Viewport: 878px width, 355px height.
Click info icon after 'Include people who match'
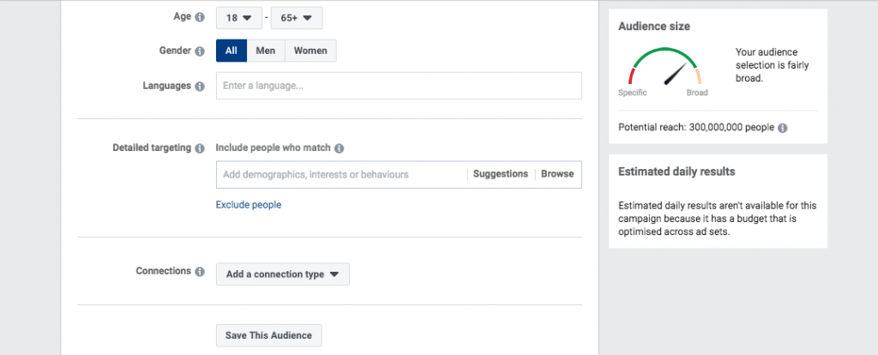click(340, 148)
